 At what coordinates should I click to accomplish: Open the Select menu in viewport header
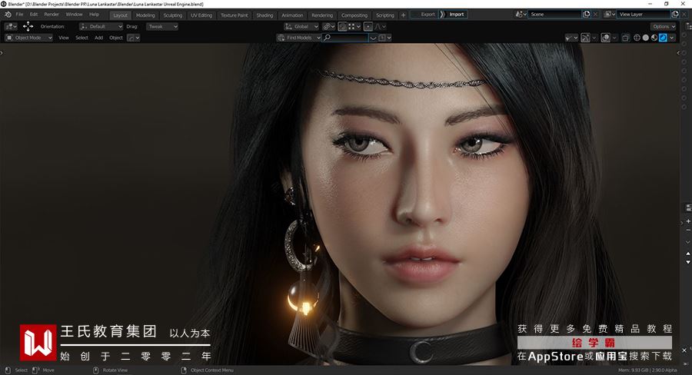82,38
